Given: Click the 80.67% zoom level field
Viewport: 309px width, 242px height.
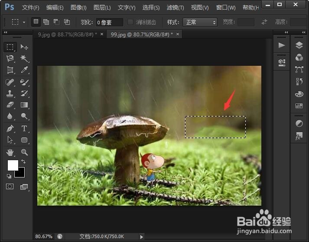Looking at the screenshot, I should pos(43,236).
